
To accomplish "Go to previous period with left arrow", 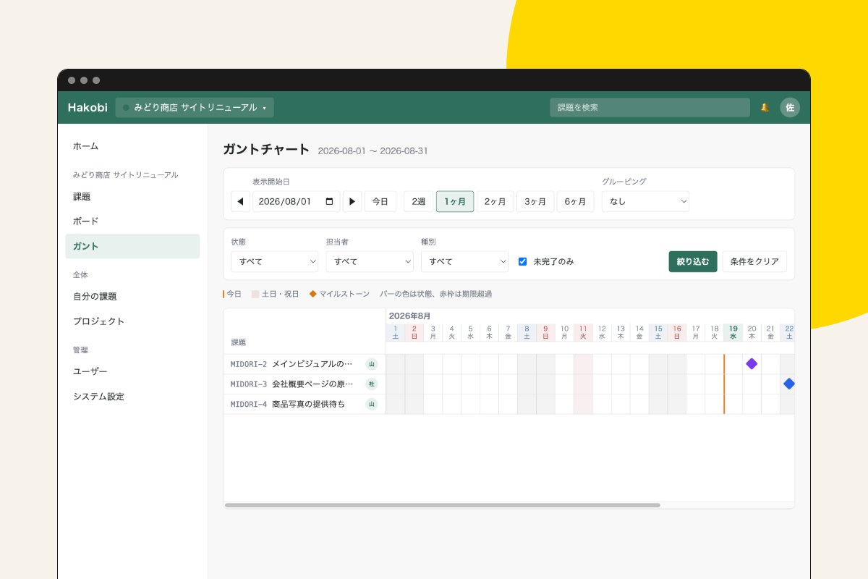I will tap(240, 201).
